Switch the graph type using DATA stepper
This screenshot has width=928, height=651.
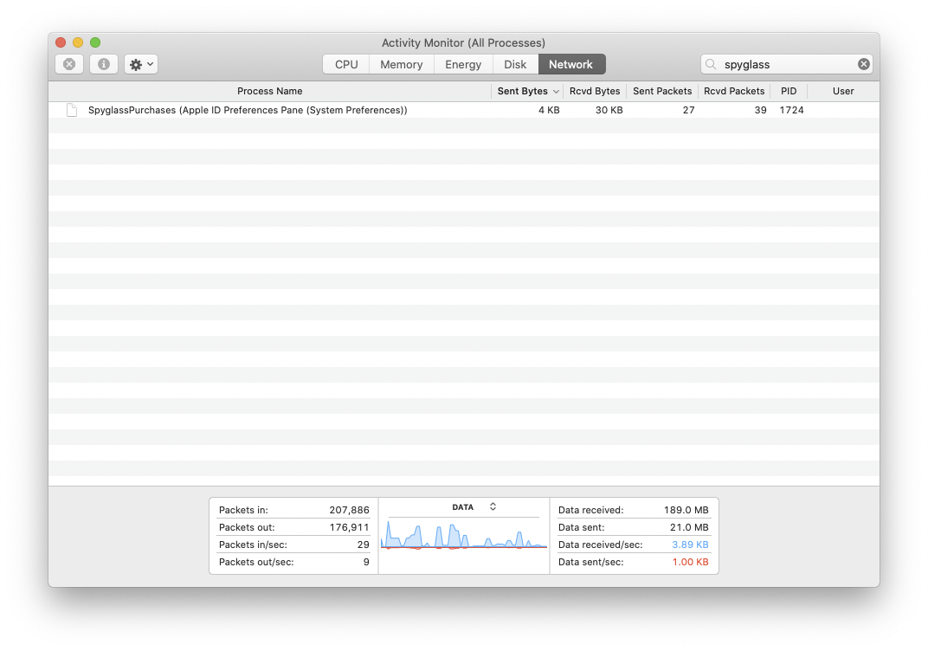493,506
